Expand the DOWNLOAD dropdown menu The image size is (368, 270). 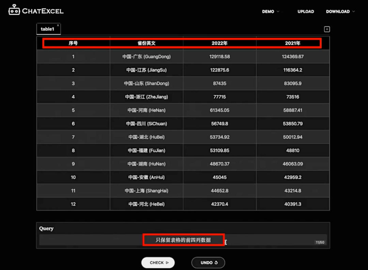(340, 12)
